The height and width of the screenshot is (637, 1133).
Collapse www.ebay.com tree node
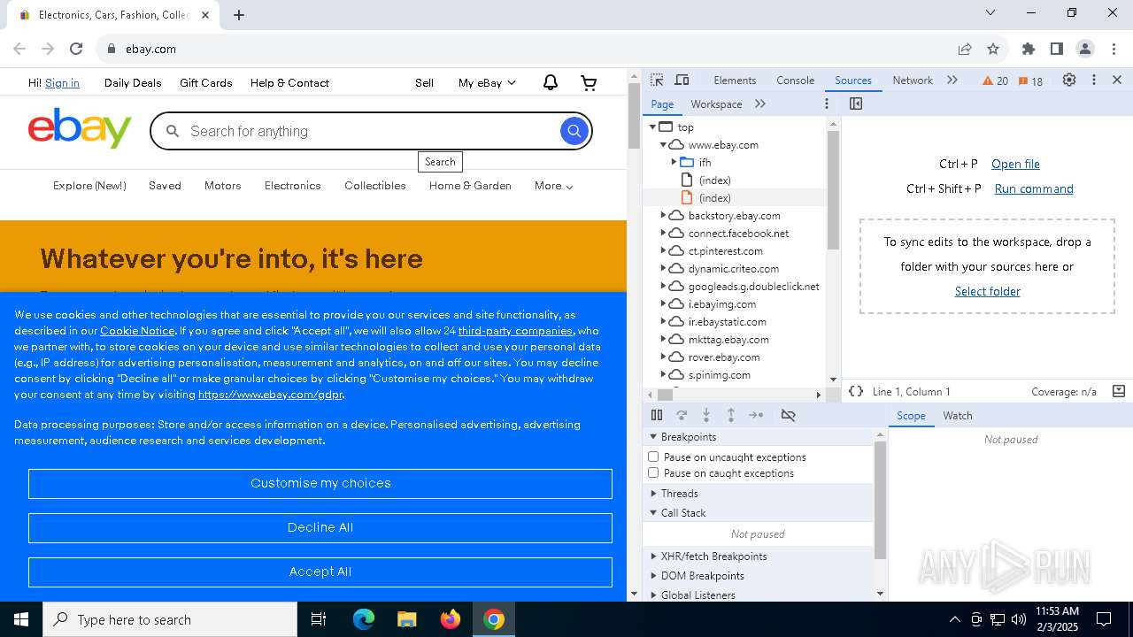[x=663, y=144]
